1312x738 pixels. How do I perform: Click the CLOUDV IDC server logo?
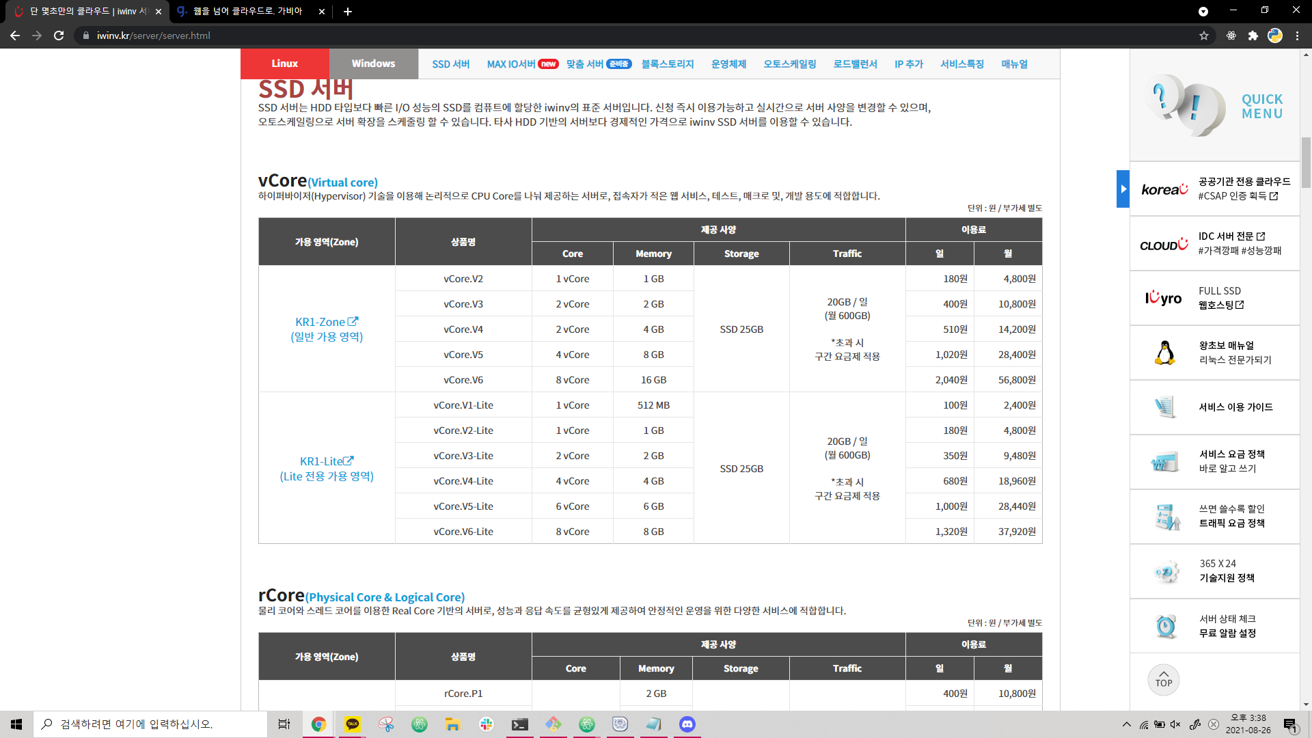tap(1164, 244)
